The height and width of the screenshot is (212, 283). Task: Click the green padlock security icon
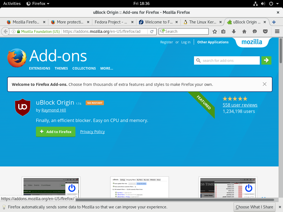point(19,31)
